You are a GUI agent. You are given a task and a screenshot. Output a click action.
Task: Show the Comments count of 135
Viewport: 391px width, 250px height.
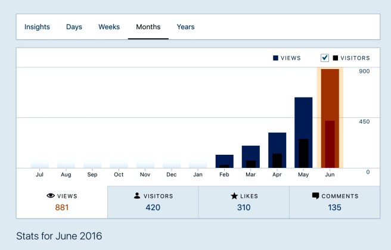coord(335,208)
